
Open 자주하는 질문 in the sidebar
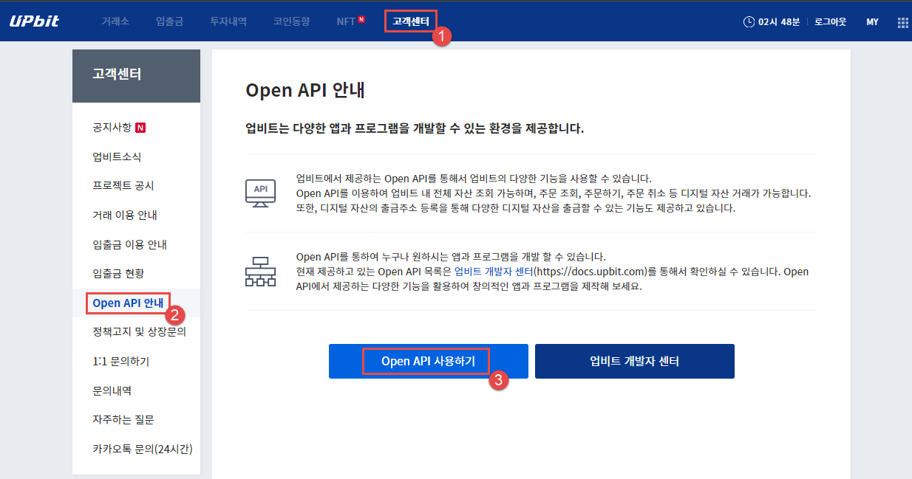click(123, 419)
